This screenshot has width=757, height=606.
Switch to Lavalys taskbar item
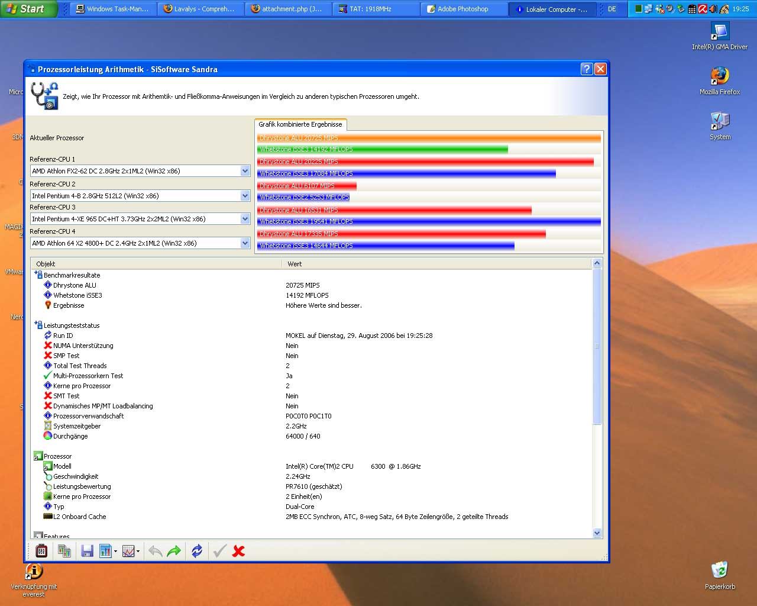[x=200, y=9]
